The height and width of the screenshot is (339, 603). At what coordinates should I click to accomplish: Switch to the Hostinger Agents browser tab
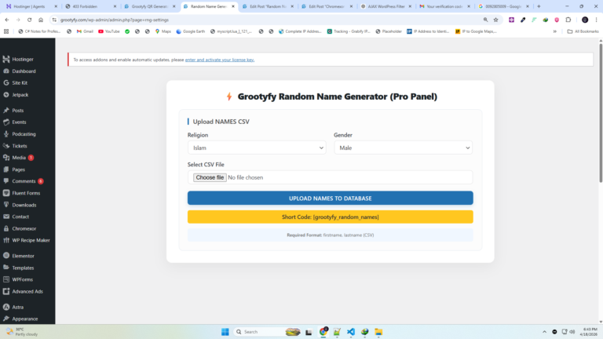coord(29,6)
